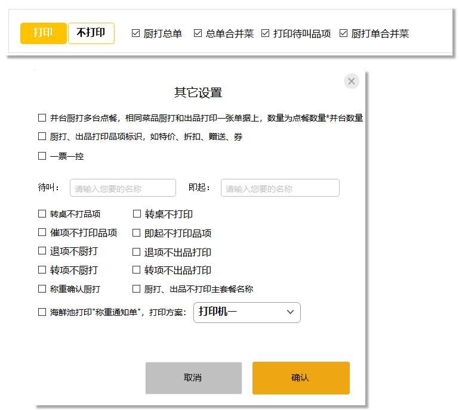Image resolution: width=459 pixels, height=410 pixels.
Task: Focus the 待叫 name input field
Action: tap(122, 188)
